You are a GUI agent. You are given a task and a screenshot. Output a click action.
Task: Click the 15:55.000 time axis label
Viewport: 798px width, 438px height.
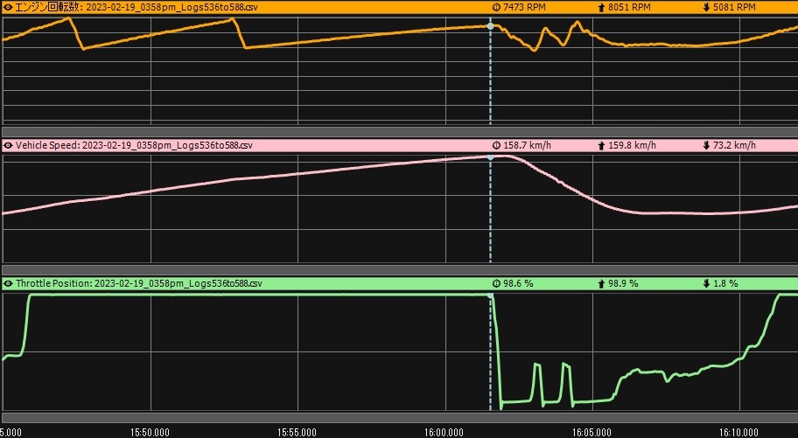(297, 433)
